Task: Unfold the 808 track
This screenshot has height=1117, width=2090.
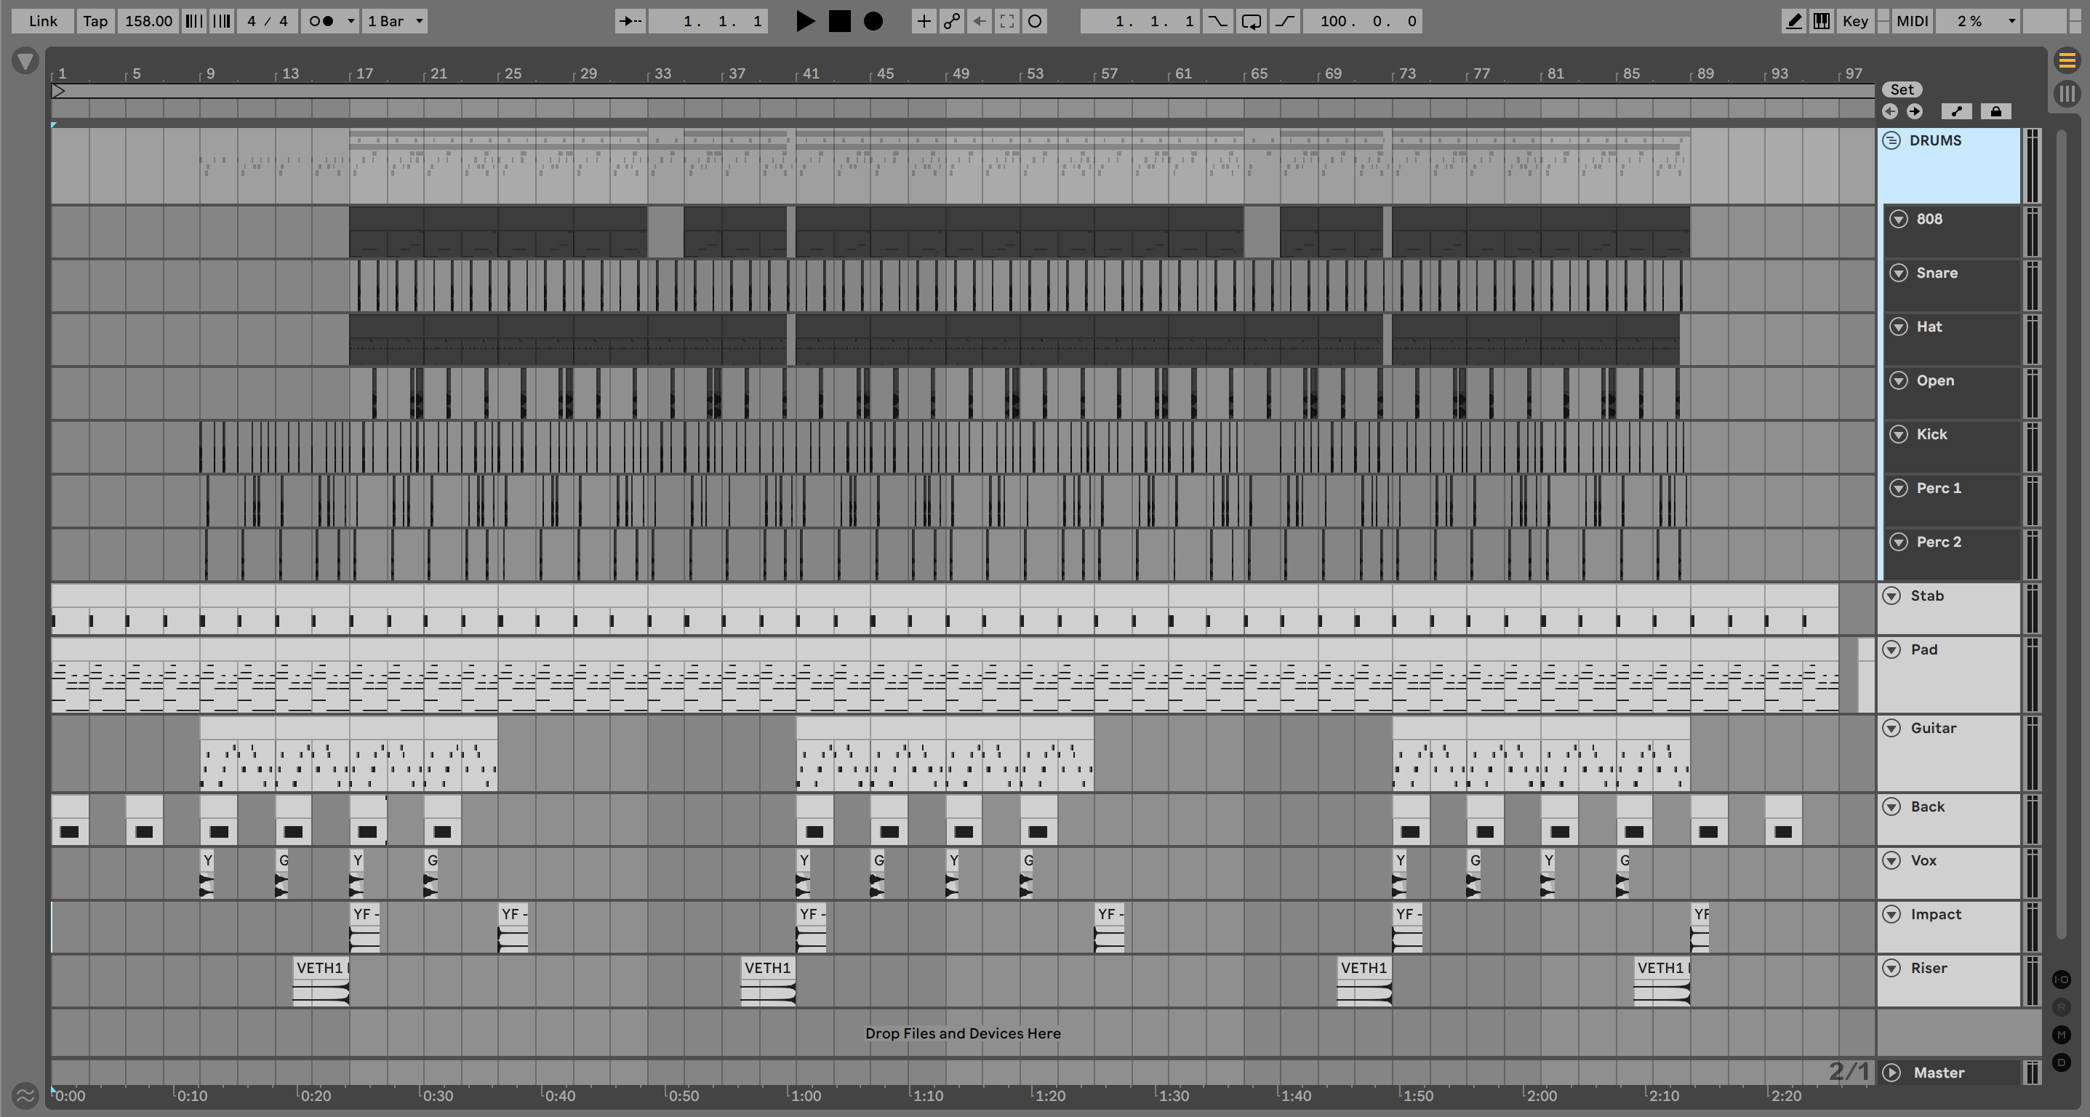Action: [1899, 219]
